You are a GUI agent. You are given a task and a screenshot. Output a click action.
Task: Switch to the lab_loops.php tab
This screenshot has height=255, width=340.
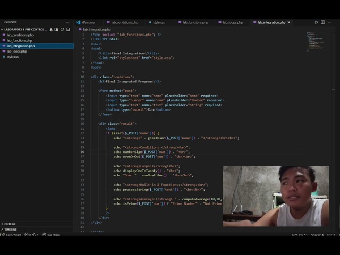232,22
